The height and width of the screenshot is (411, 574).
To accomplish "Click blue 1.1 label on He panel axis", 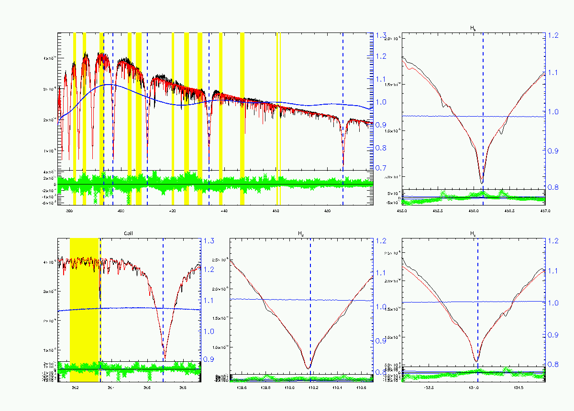I will 553,271.
